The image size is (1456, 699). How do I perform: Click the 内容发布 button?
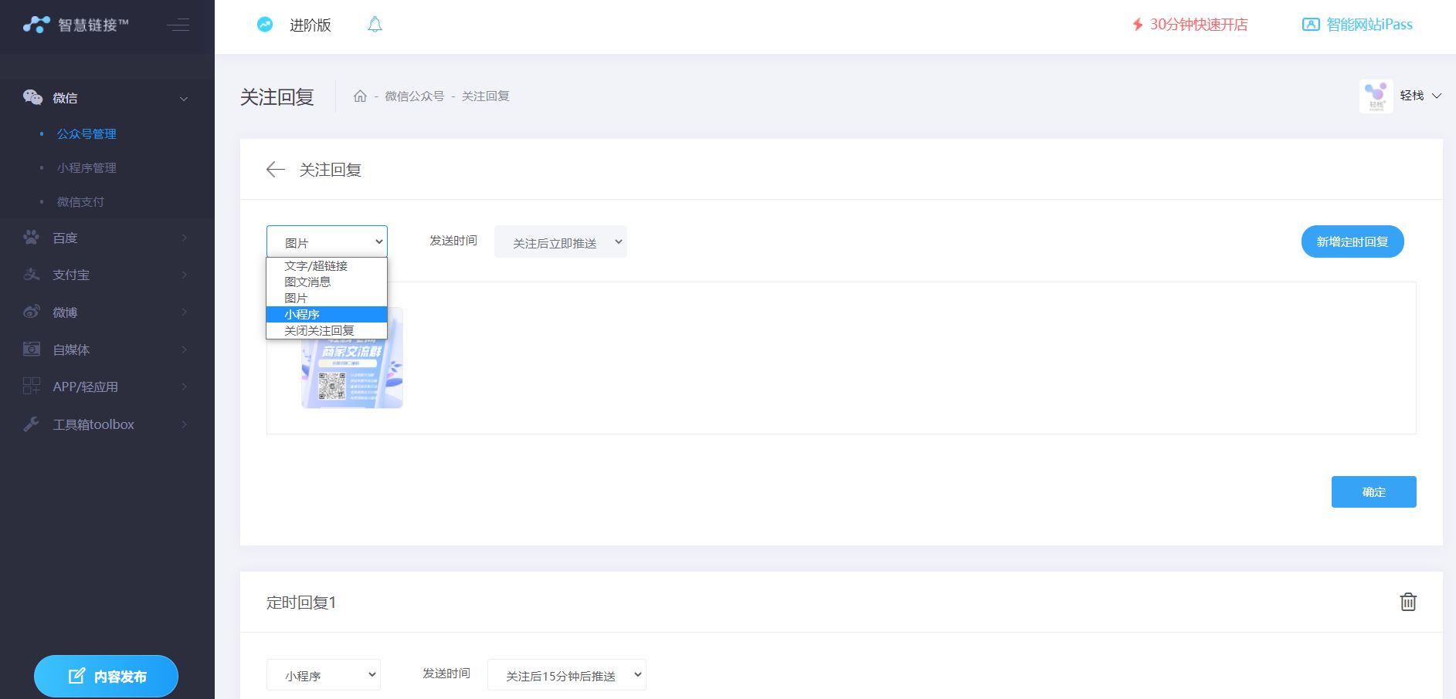tap(106, 676)
